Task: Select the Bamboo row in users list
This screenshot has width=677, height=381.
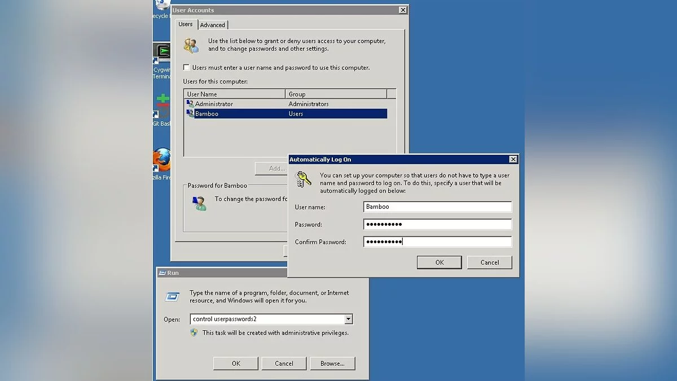Action: pos(286,113)
